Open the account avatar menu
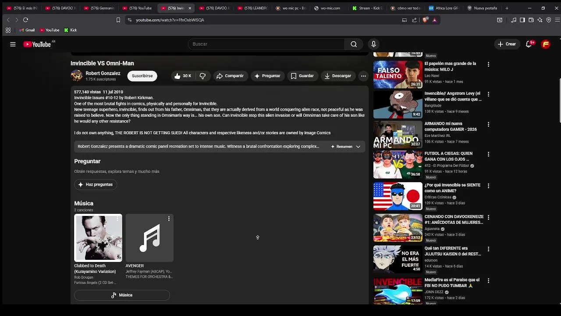The image size is (561, 316). [546, 44]
